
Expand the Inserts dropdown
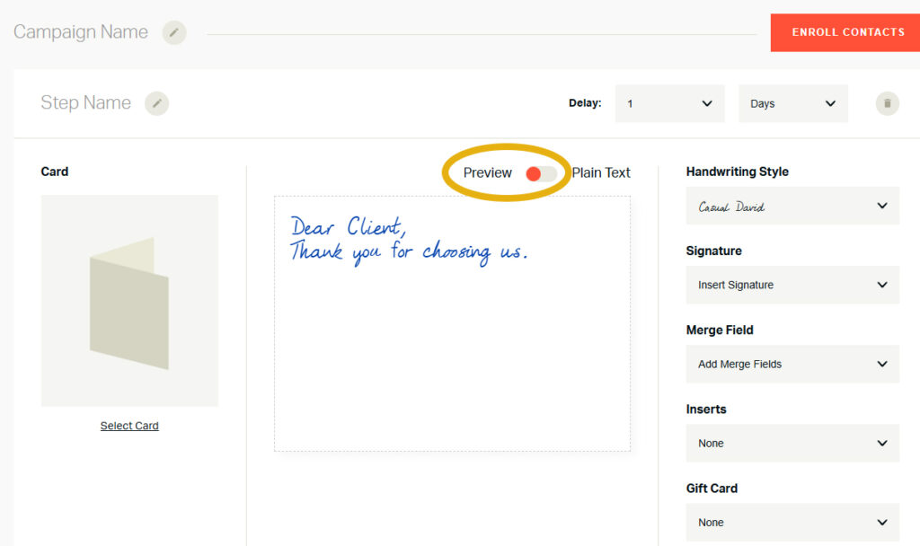792,443
